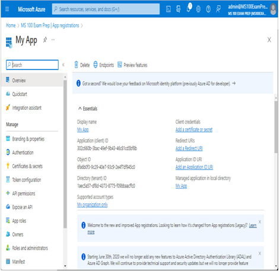
Task: Select Overview in the sidebar
Action: tap(33, 80)
